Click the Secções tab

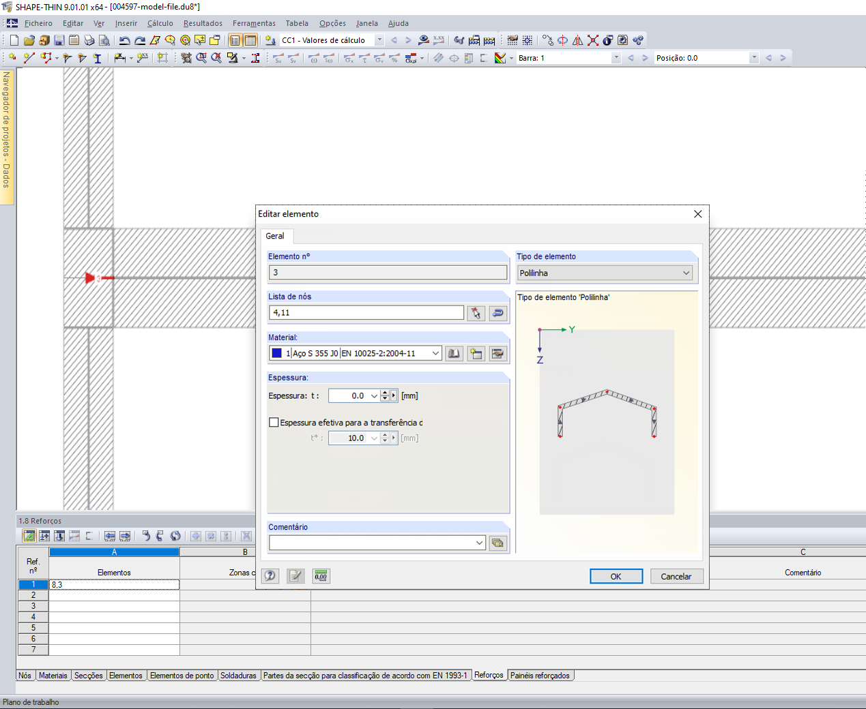89,676
